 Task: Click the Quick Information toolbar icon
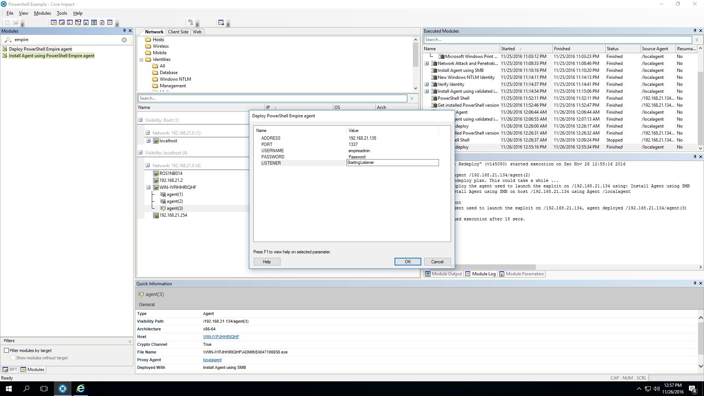70,22
